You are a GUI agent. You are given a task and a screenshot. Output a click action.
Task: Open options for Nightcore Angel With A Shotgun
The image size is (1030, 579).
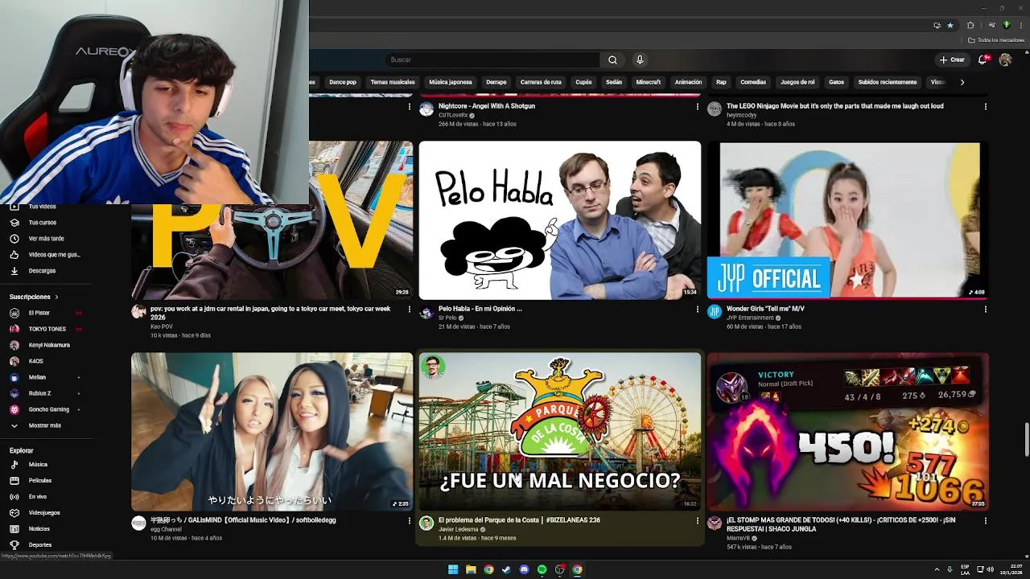click(x=698, y=106)
